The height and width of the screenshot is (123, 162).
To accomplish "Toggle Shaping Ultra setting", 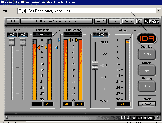I will pyautogui.click(x=147, y=86).
